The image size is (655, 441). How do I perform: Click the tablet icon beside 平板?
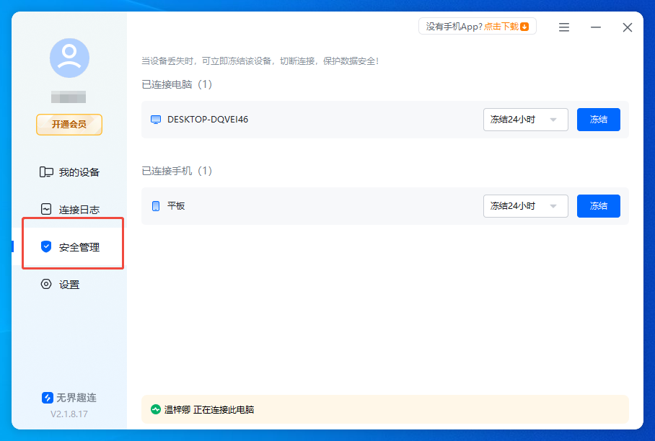coord(156,206)
